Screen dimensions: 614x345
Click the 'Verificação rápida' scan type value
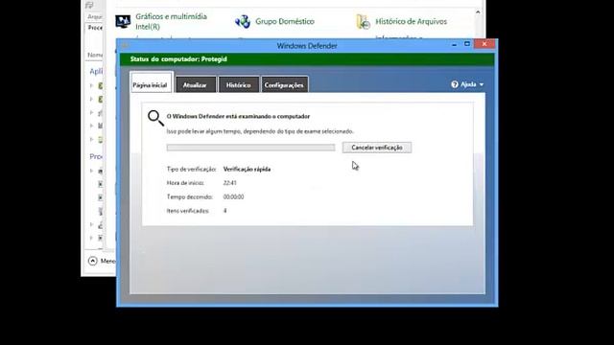247,170
